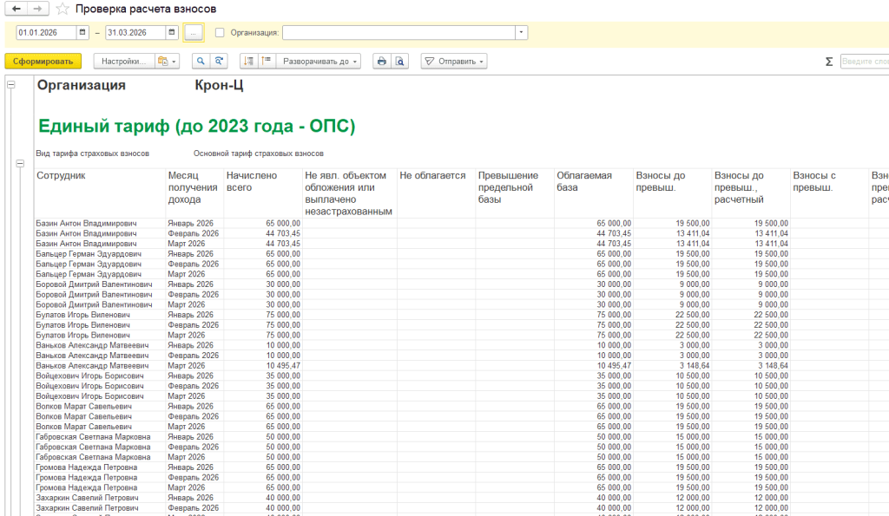Click the period selection ellipsis button
Screen dimensions: 889x516
click(x=194, y=33)
